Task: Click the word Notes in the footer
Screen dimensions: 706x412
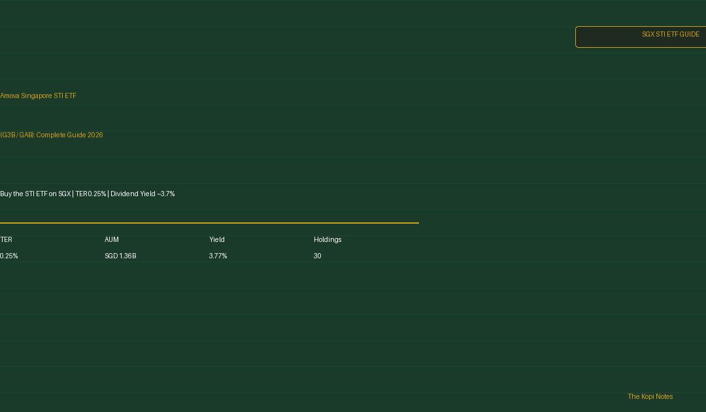Action: pos(665,397)
